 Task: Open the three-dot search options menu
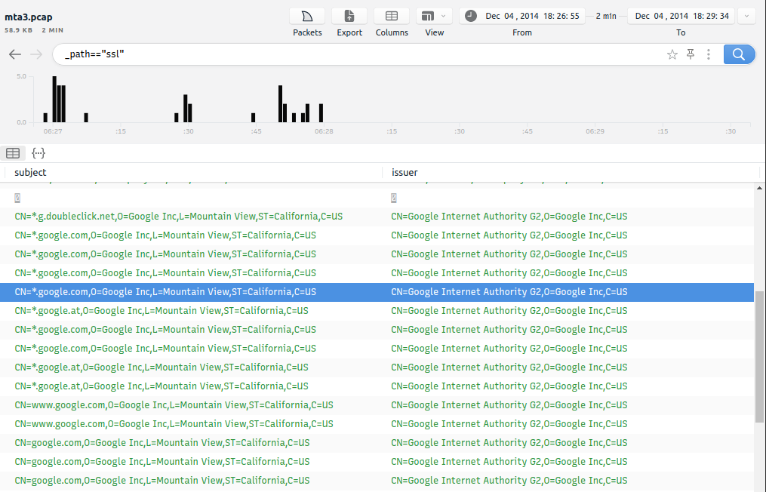[709, 54]
